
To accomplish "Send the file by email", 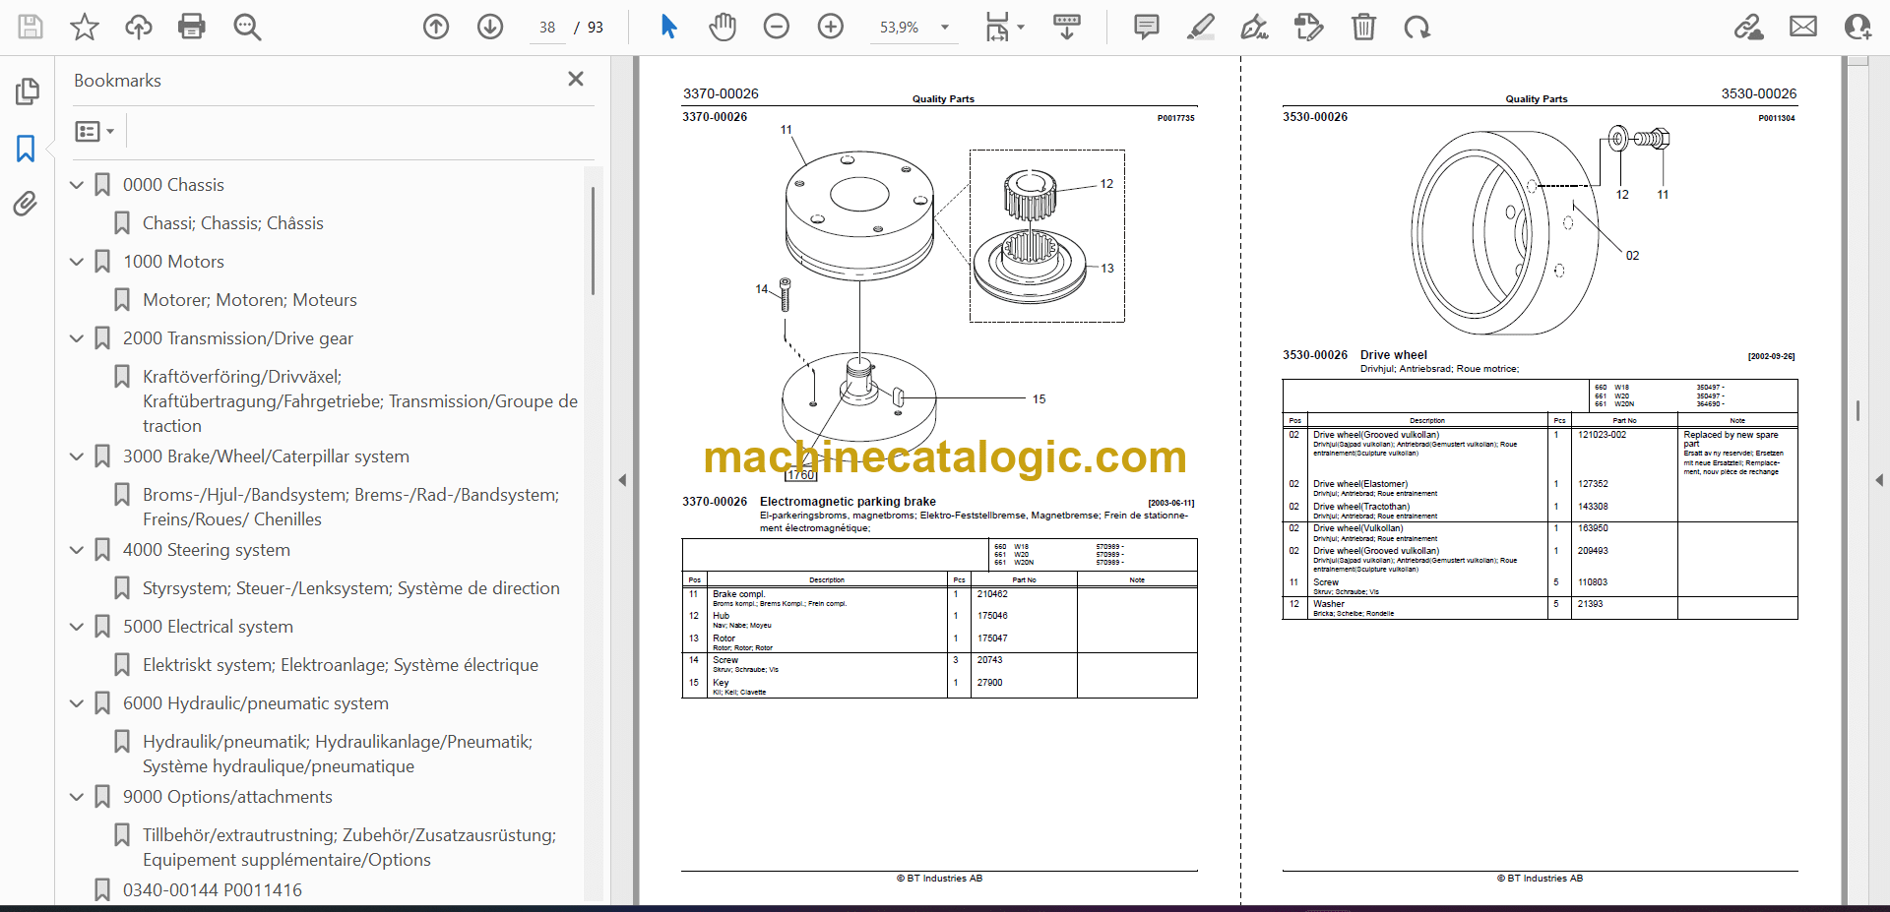I will click(1803, 27).
